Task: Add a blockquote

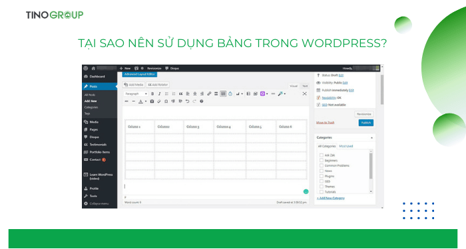Action: (180, 94)
